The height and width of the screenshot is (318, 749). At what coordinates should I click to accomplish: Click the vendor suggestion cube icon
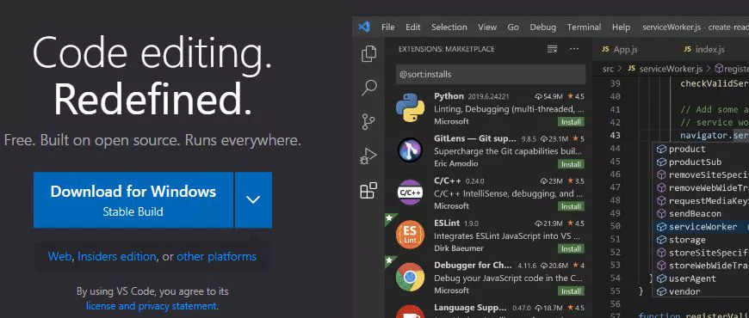click(661, 291)
